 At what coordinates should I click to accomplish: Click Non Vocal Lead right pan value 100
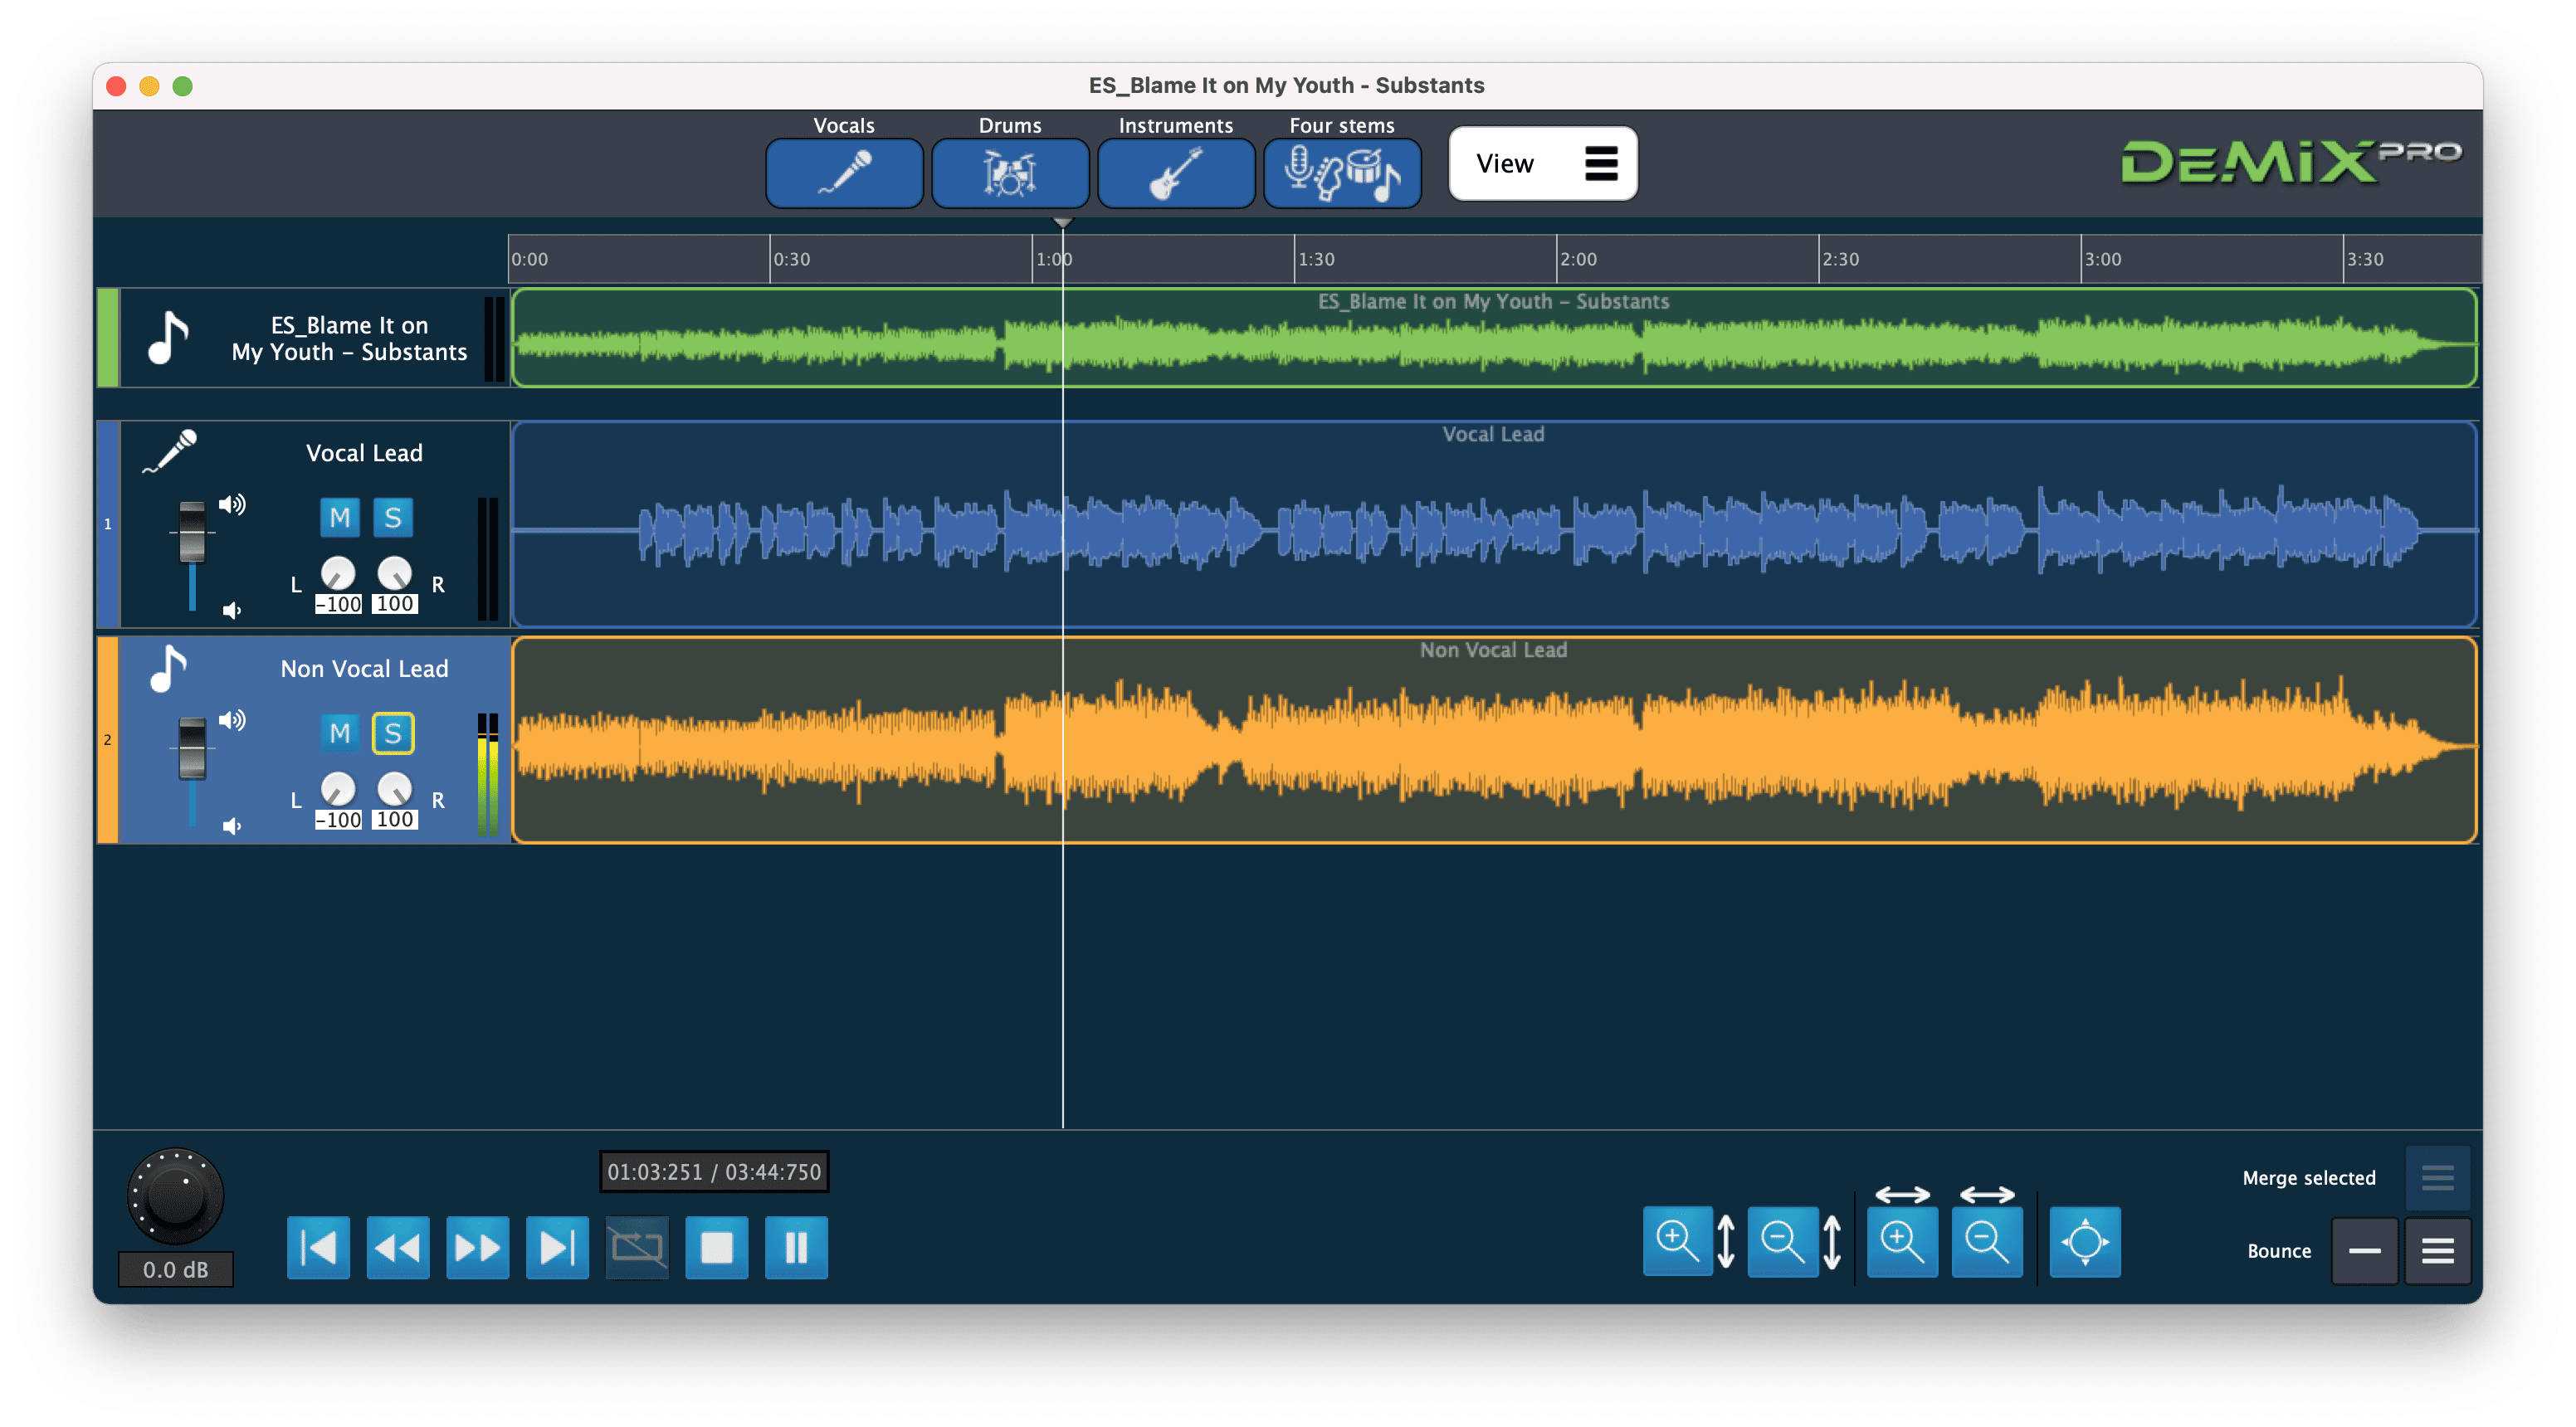(x=394, y=820)
